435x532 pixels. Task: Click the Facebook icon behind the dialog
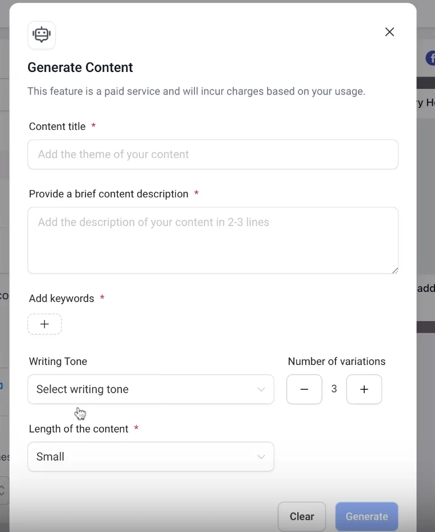coord(431,58)
